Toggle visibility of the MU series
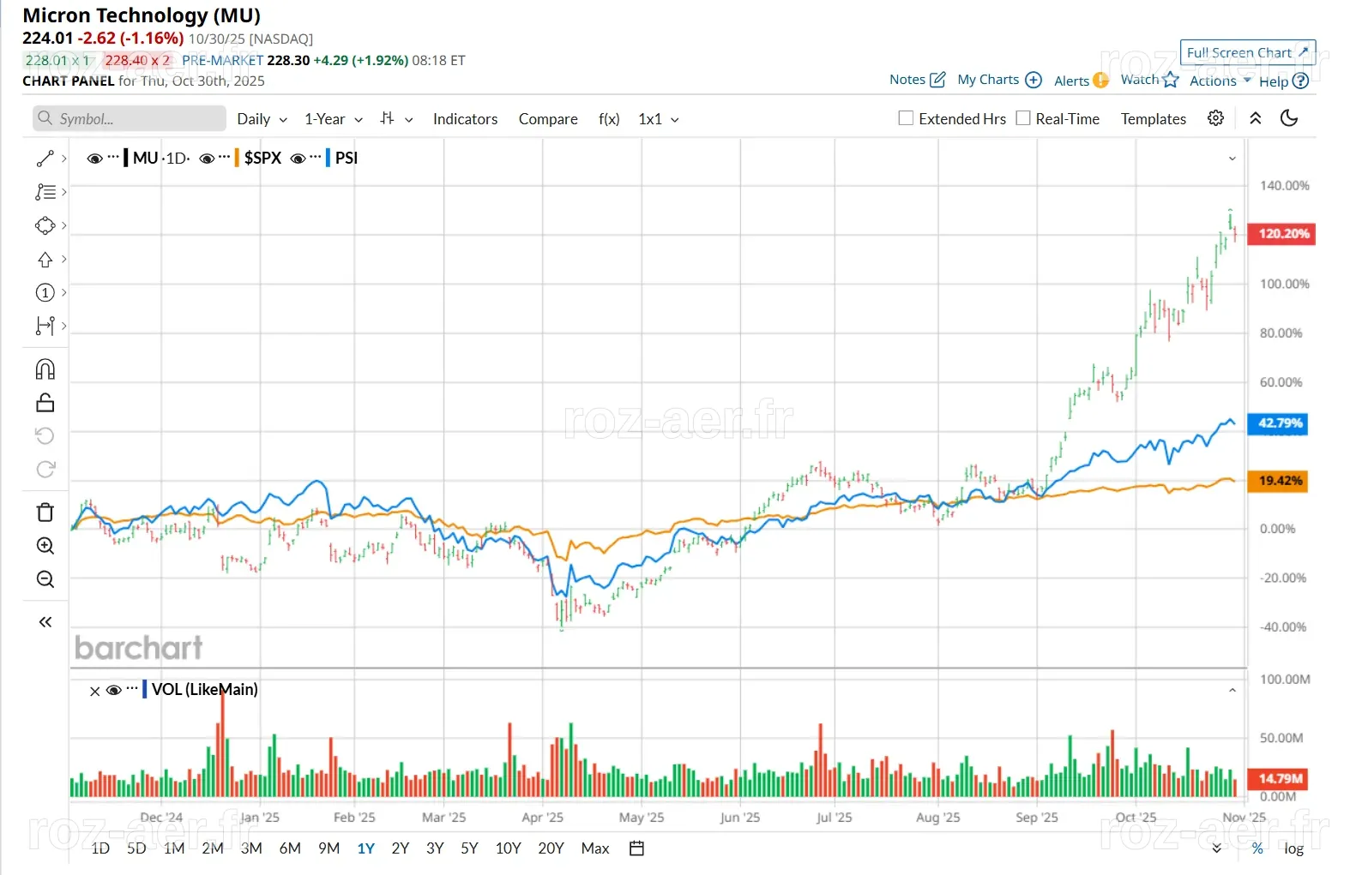This screenshot has height=875, width=1356. pos(94,159)
